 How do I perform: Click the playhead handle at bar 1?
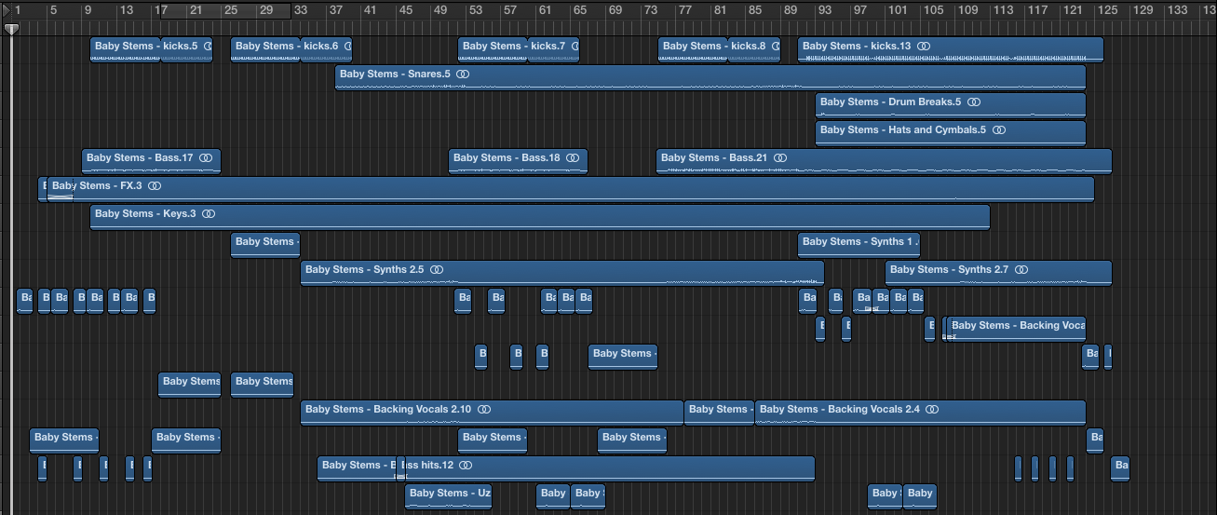pos(11,30)
